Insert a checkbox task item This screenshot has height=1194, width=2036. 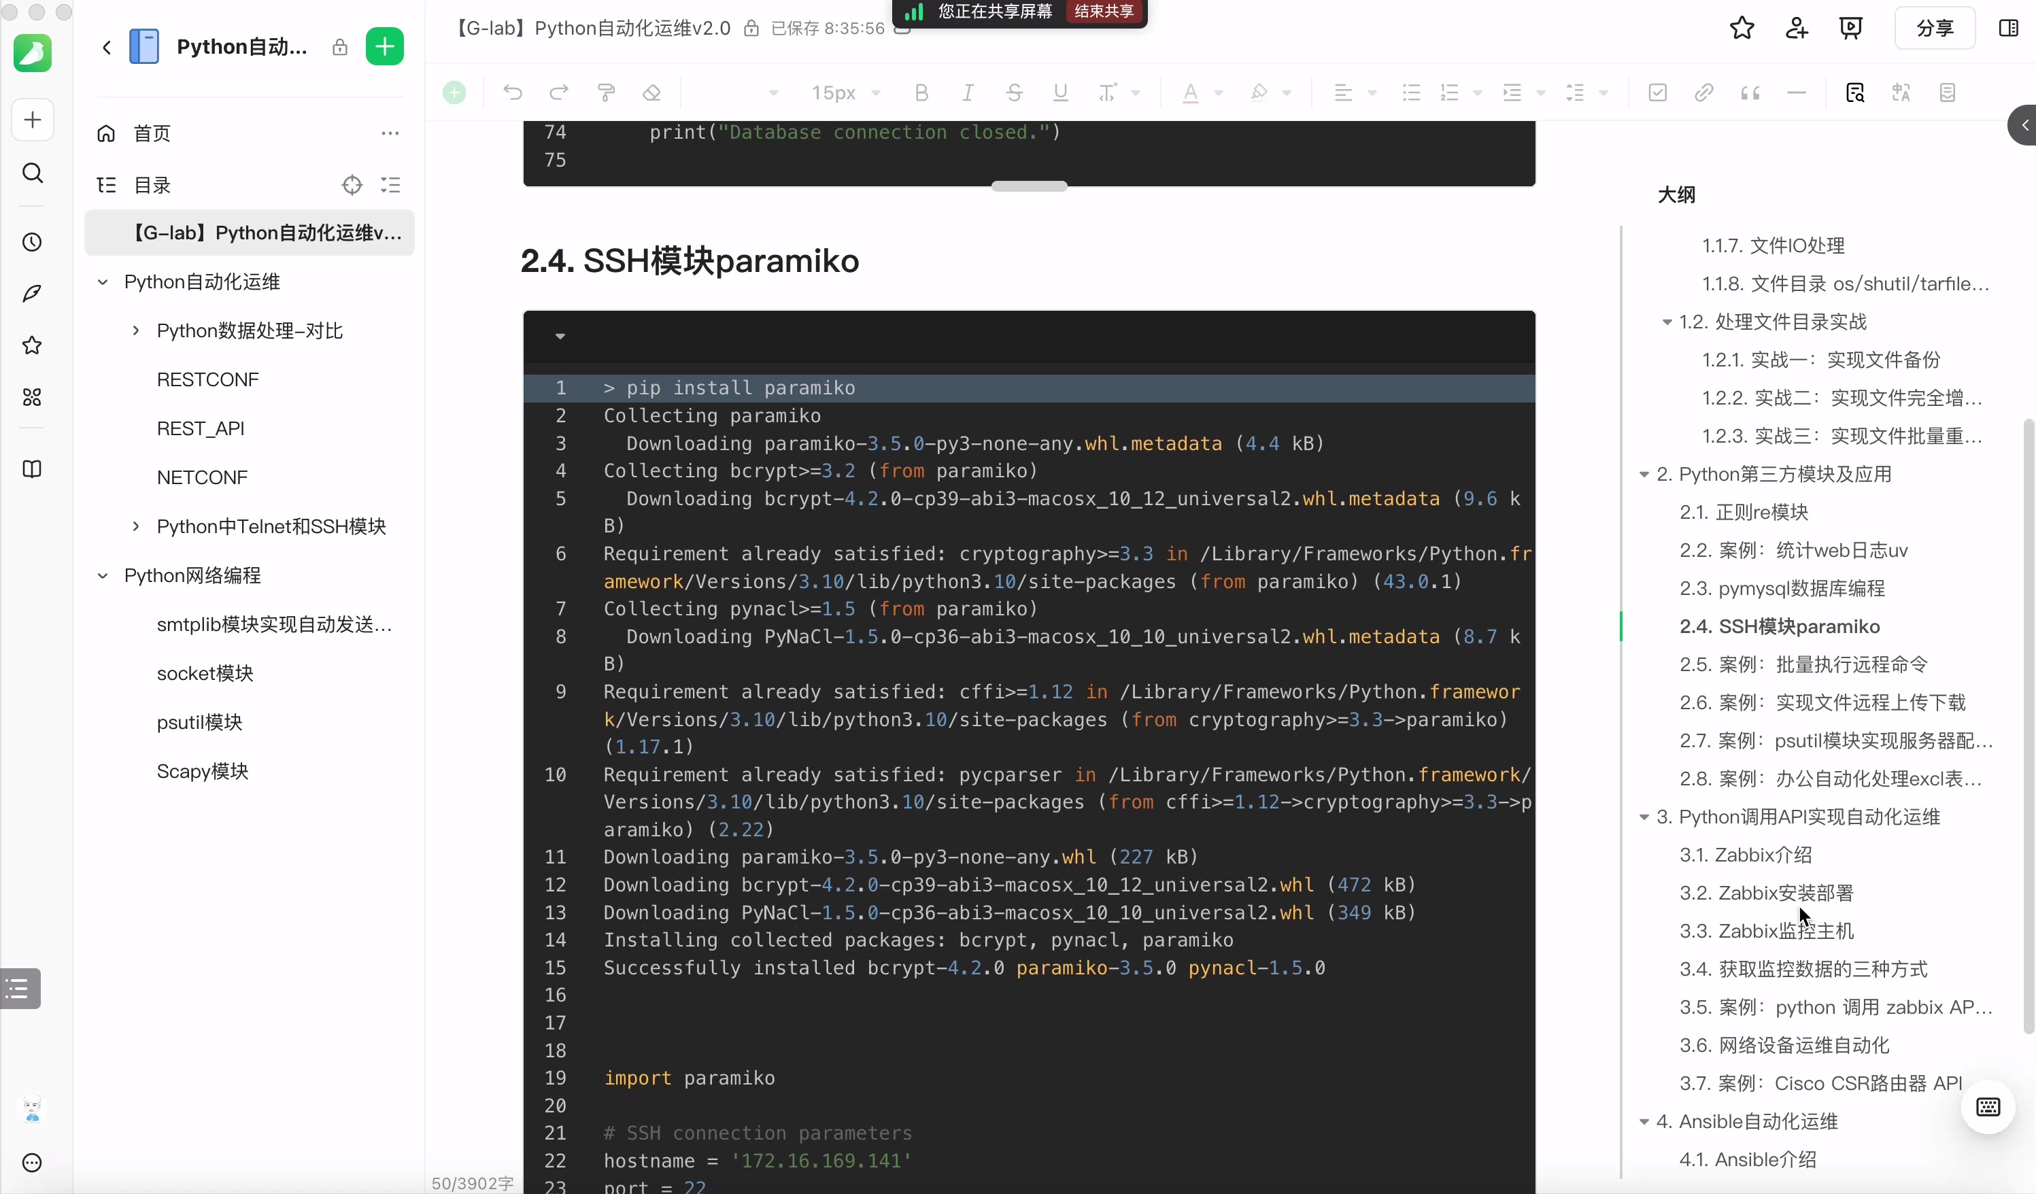tap(1658, 93)
